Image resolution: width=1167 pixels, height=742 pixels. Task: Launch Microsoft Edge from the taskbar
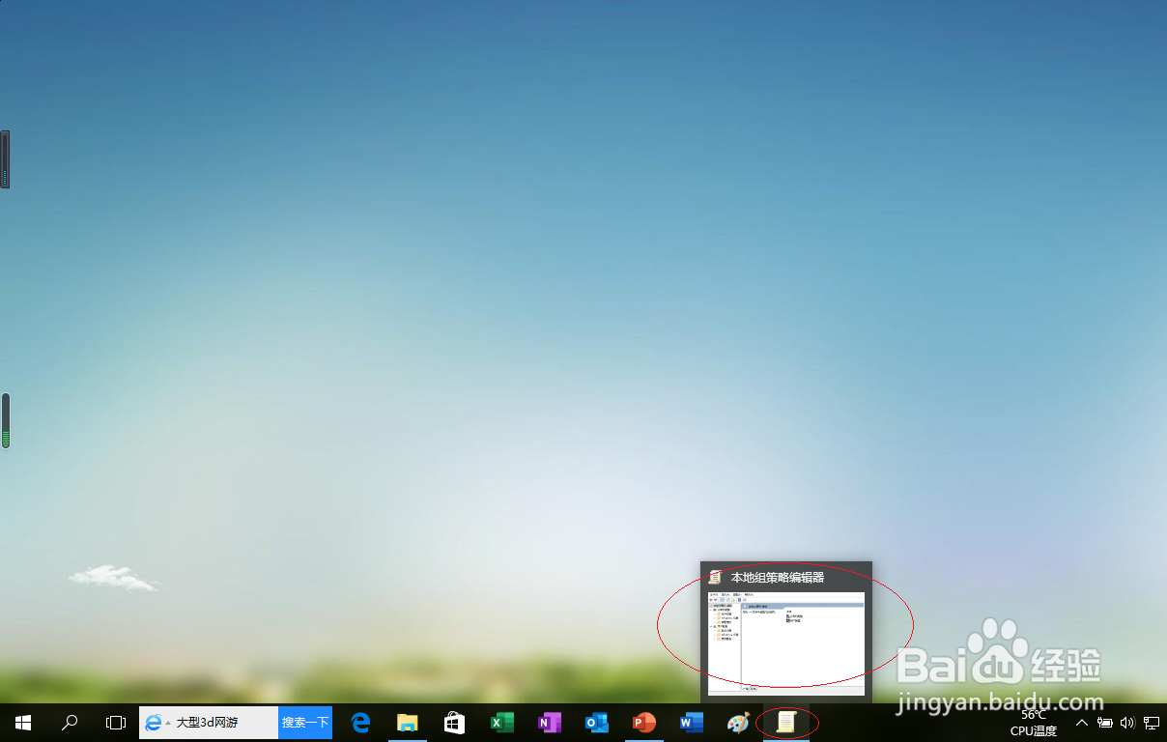coord(359,722)
